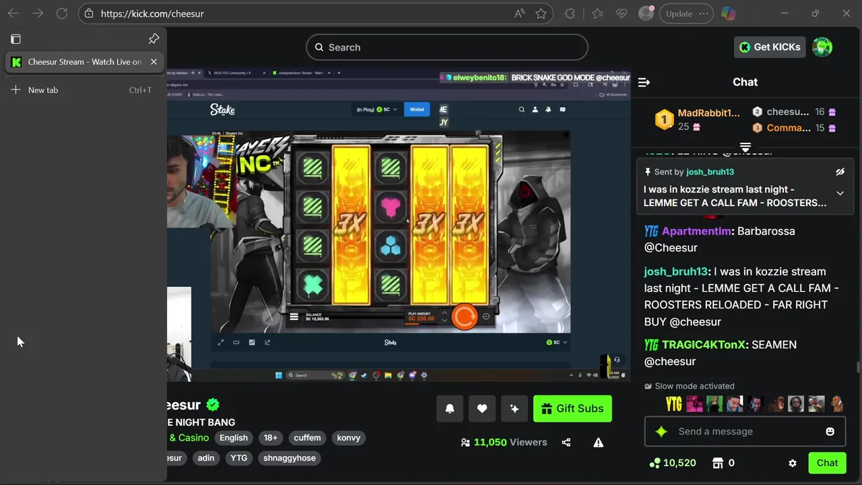Image resolution: width=862 pixels, height=485 pixels.
Task: View site information lock icon
Action: (x=89, y=13)
